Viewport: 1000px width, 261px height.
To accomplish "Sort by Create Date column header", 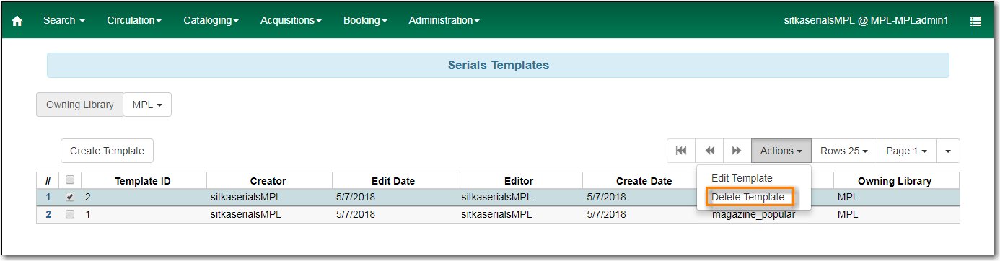I will pos(644,181).
